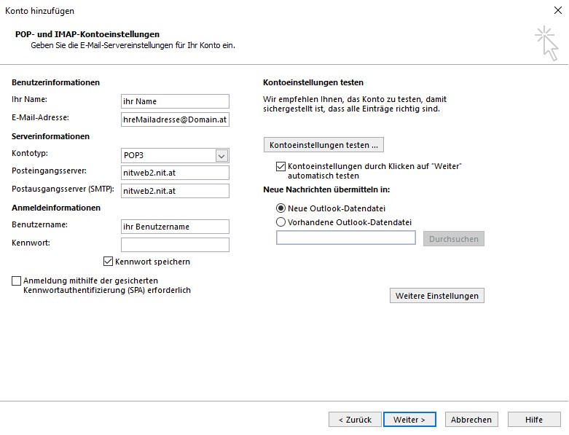
Task: Click the Posteingangsserver field
Action: (175, 173)
